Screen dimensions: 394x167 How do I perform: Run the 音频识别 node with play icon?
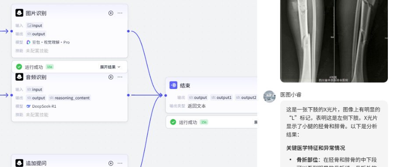pos(111,77)
